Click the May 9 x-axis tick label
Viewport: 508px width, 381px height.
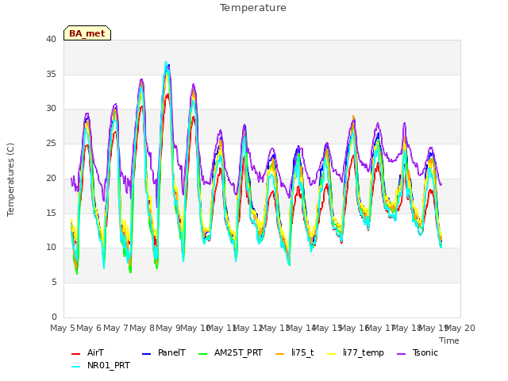pos(168,328)
